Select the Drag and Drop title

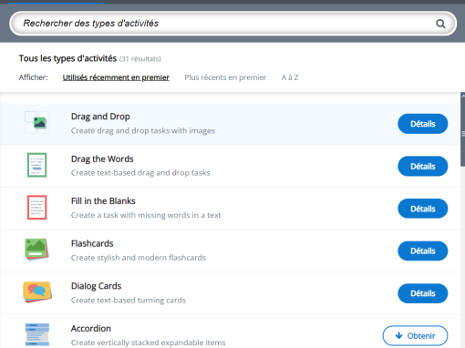[100, 117]
